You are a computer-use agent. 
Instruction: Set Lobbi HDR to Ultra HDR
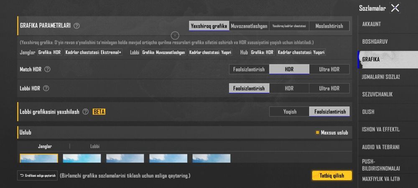[x=329, y=88]
